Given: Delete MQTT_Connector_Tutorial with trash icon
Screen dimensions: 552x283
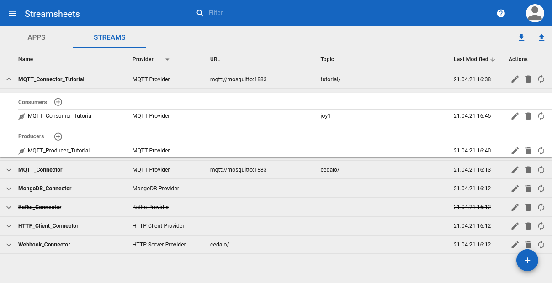Looking at the screenshot, I should pos(528,79).
